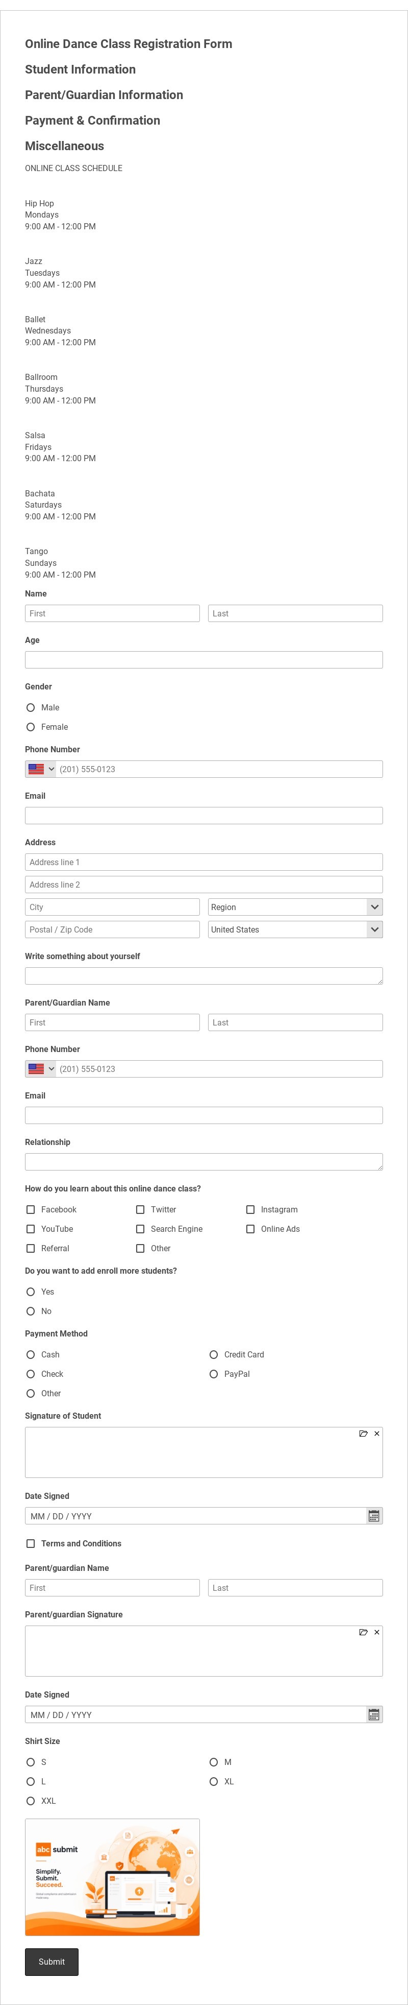The width and height of the screenshot is (408, 2005).
Task: Click the Email field above Address
Action: tap(203, 816)
